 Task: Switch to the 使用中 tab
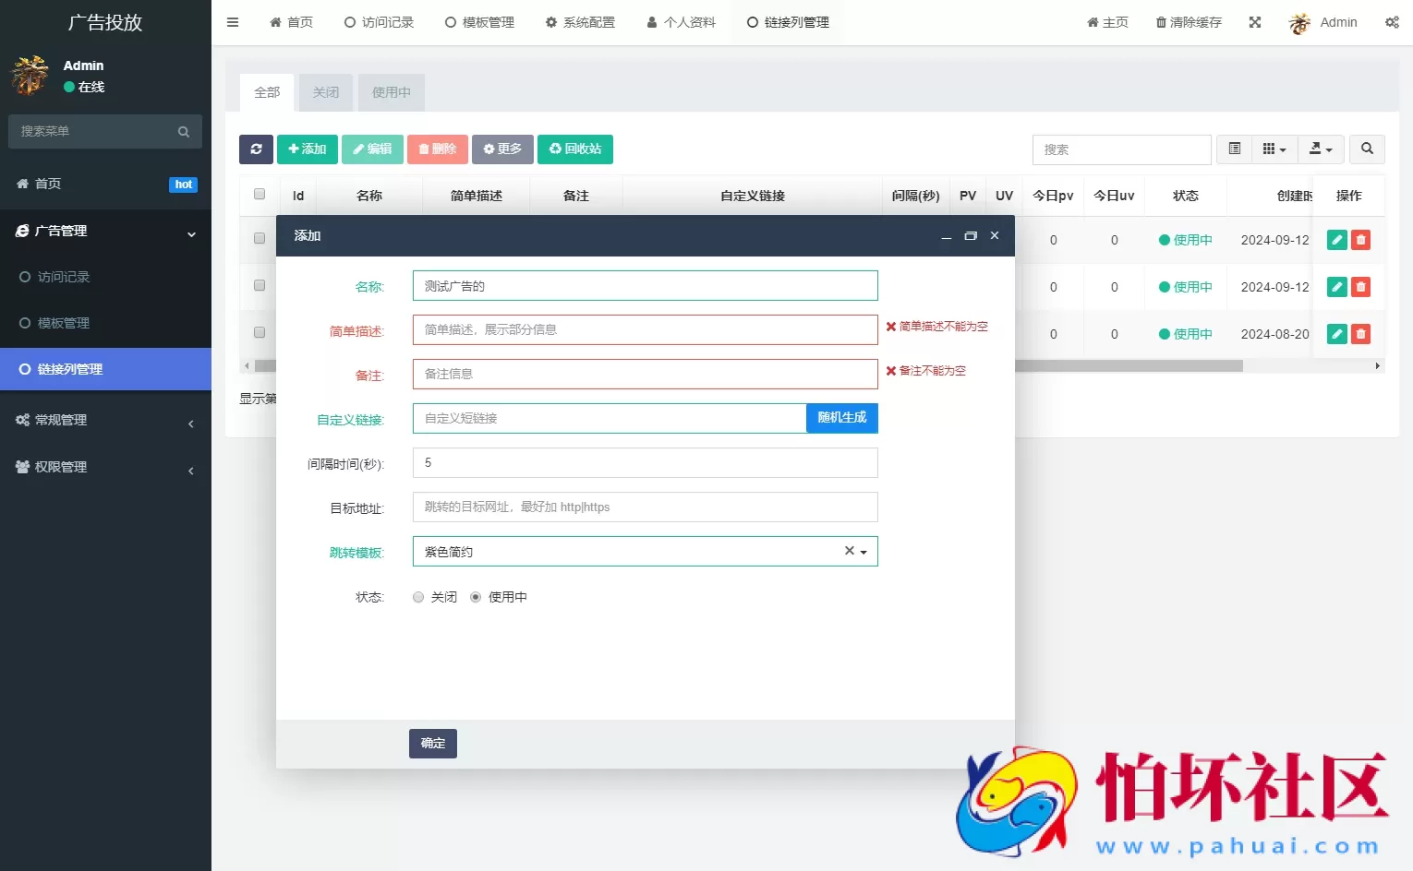click(391, 92)
